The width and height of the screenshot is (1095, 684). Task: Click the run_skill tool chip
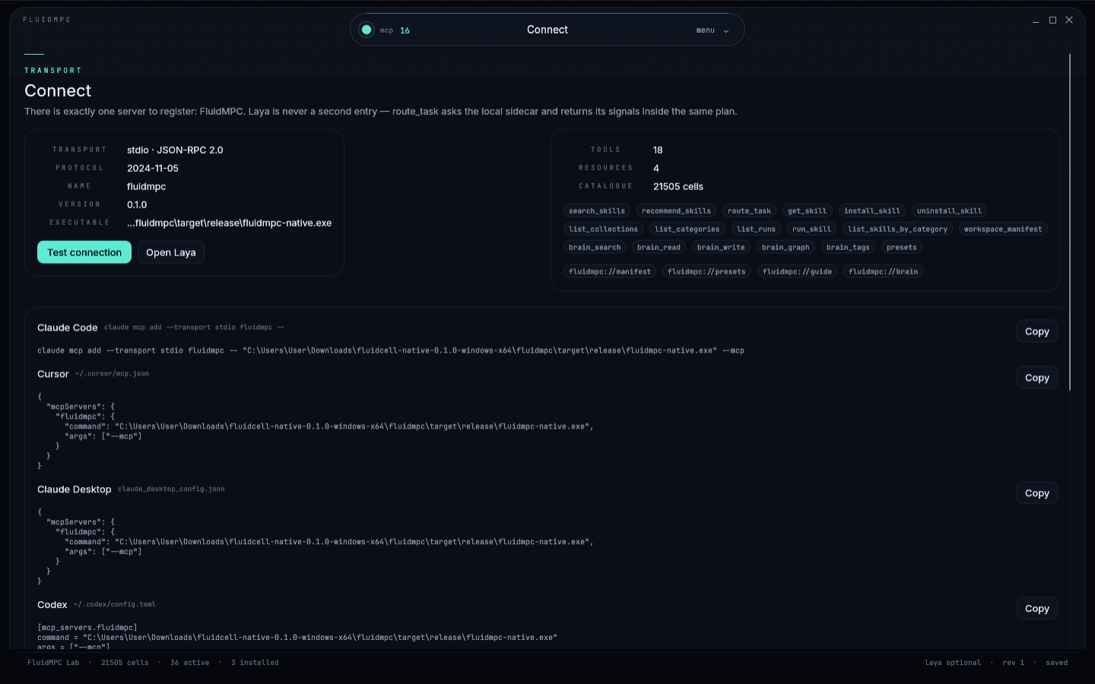(x=812, y=230)
